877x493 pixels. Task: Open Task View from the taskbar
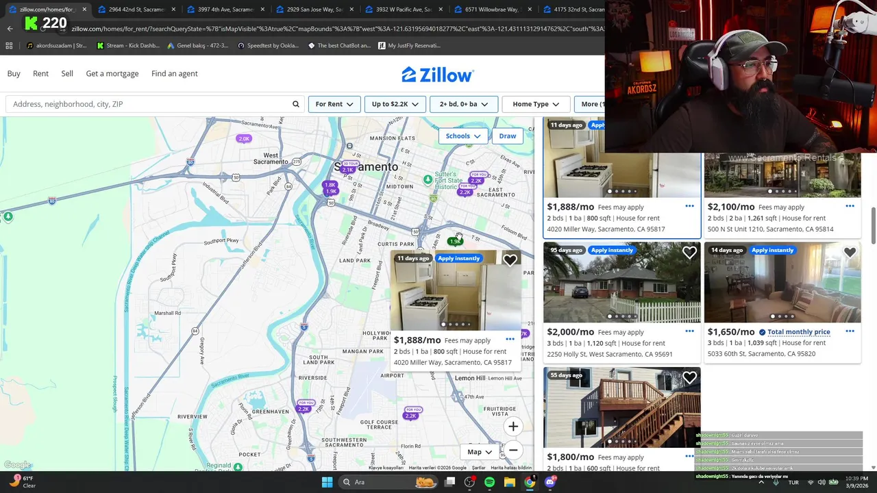coord(449,482)
